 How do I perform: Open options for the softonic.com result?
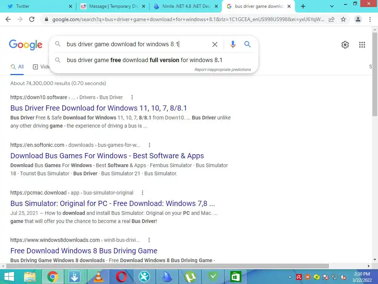pos(150,145)
